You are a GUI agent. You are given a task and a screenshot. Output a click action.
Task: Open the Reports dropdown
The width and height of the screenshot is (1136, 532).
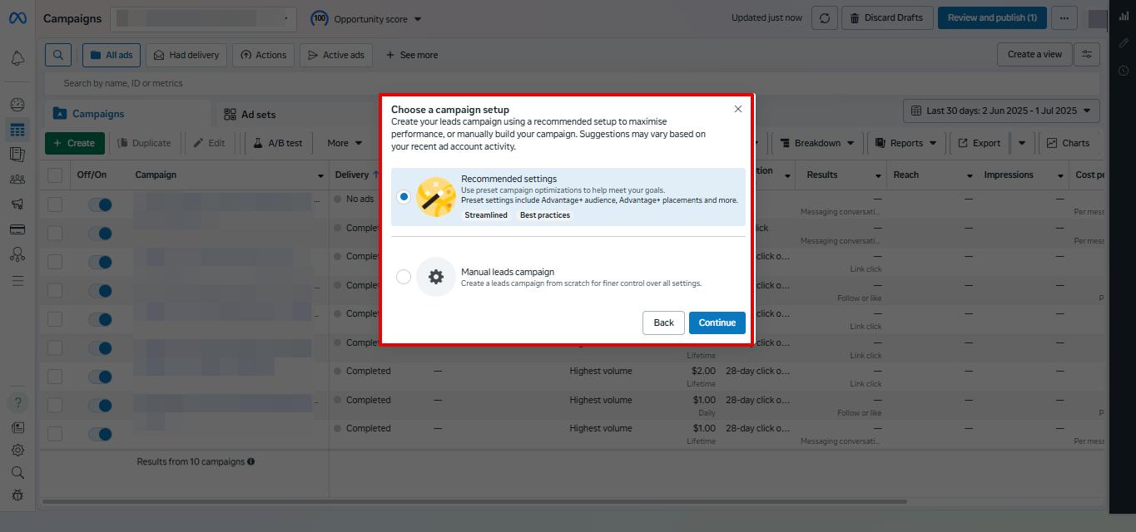[x=906, y=143]
